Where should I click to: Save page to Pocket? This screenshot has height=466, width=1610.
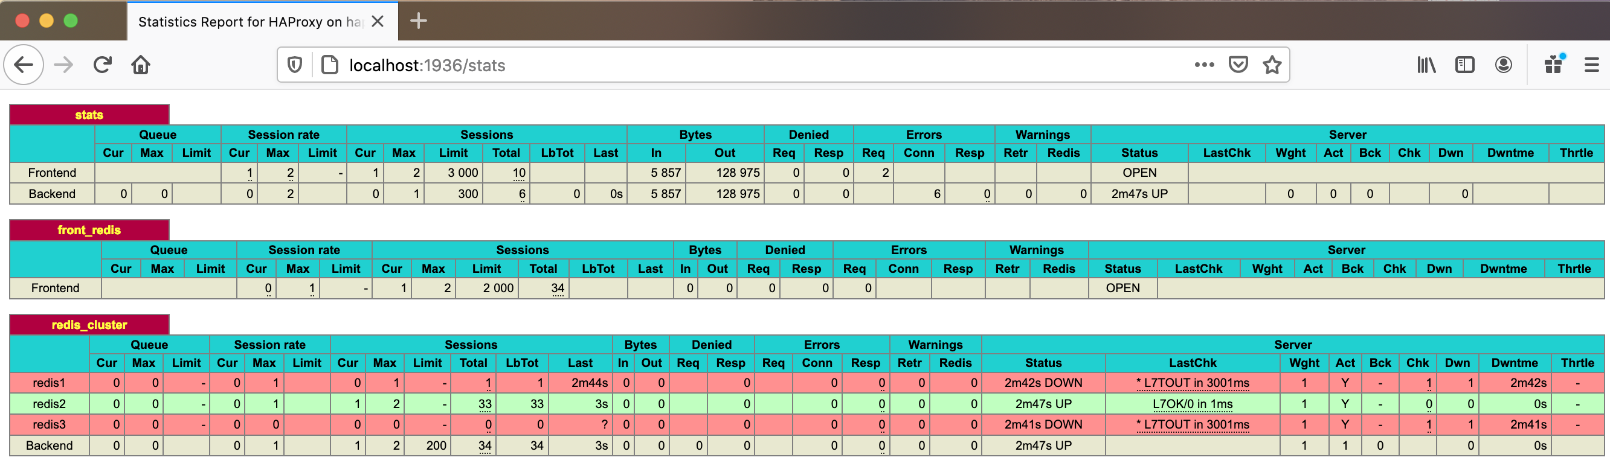click(1237, 65)
